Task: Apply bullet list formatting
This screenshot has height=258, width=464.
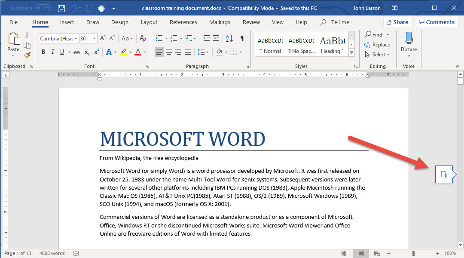Action: coord(159,38)
